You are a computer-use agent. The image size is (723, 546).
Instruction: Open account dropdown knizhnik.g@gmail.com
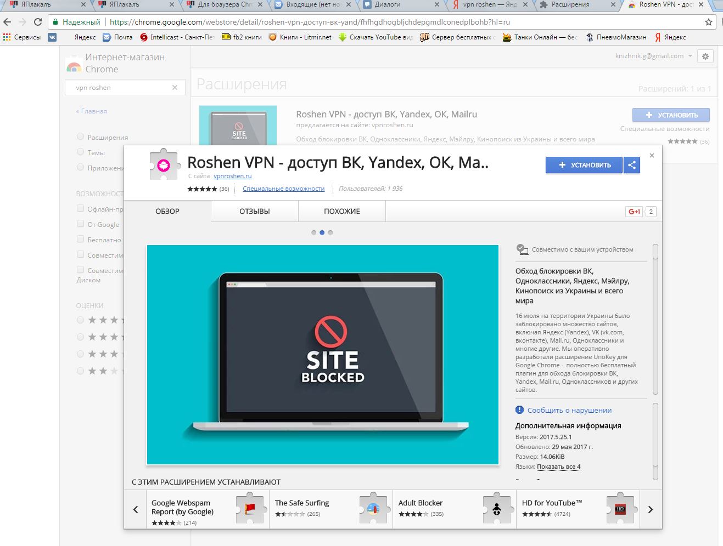point(654,56)
